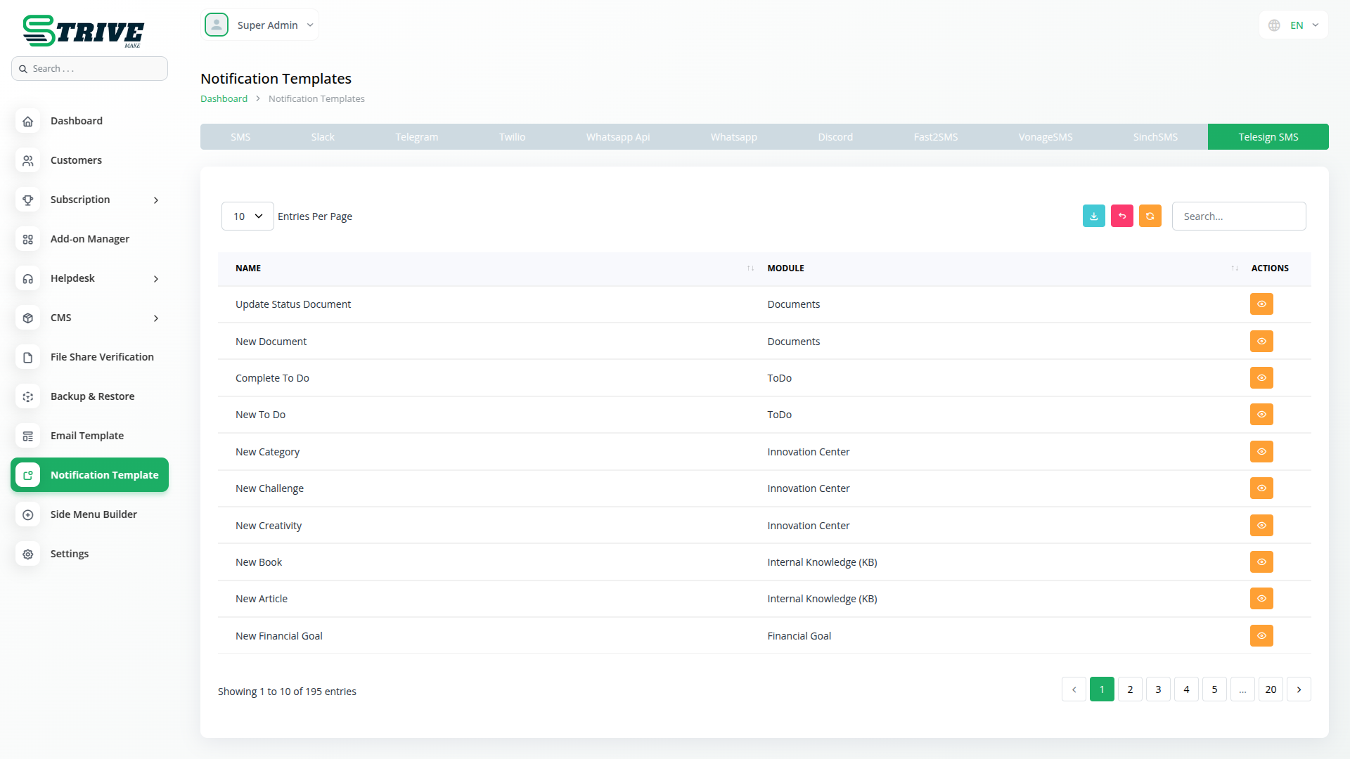Open Side Menu Builder plus icon
1350x759 pixels.
pyautogui.click(x=28, y=514)
